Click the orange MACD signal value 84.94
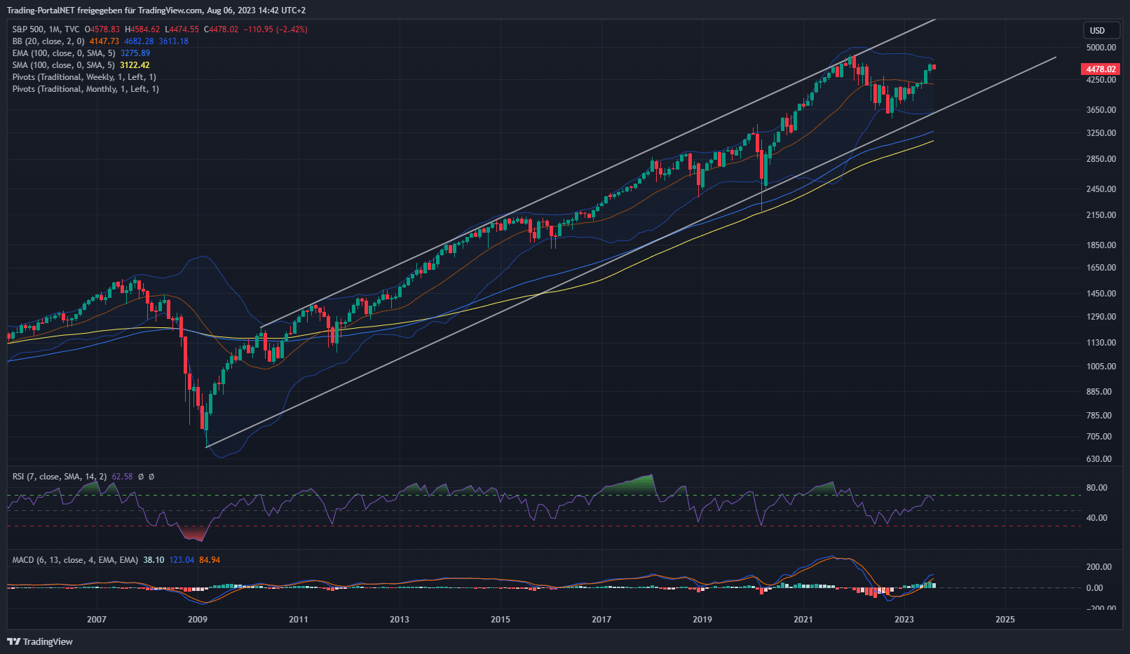Image resolution: width=1130 pixels, height=654 pixels. [210, 560]
